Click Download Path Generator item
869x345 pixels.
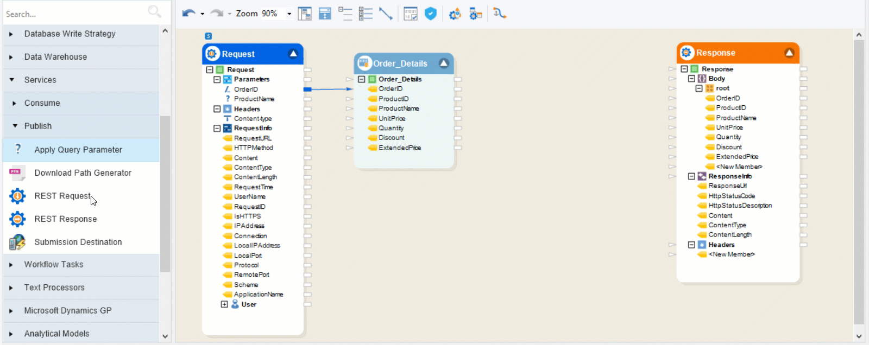point(83,173)
